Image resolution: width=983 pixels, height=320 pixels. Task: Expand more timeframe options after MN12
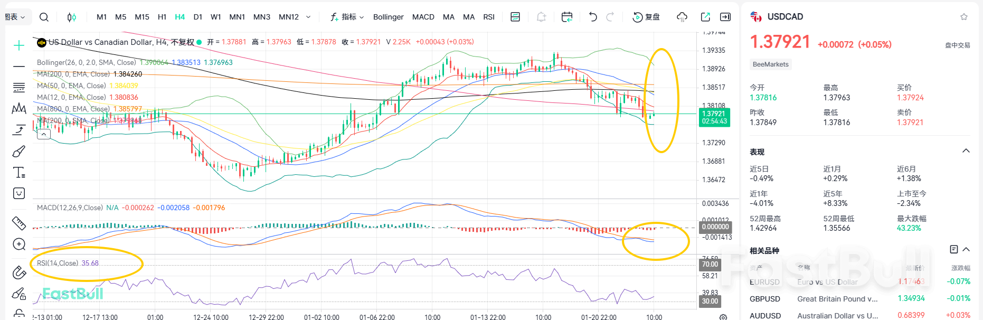[308, 17]
